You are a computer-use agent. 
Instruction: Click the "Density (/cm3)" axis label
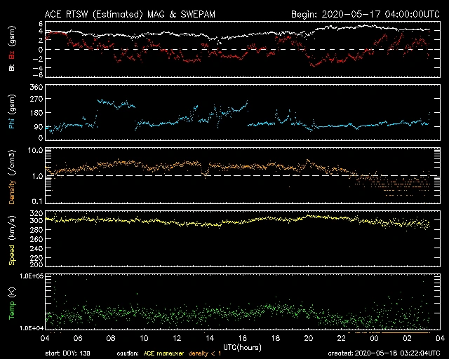tap(12, 177)
